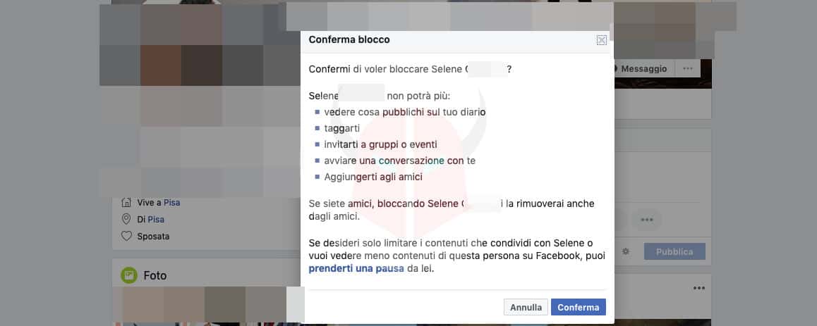Click the green Foto section icon
Viewport: 817px width, 326px height.
128,275
